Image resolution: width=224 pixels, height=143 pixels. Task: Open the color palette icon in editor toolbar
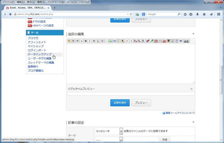pyautogui.click(x=69, y=41)
